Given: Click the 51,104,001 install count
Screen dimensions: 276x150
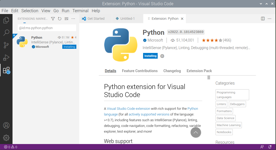Looking at the screenshot, I should coord(182,40).
